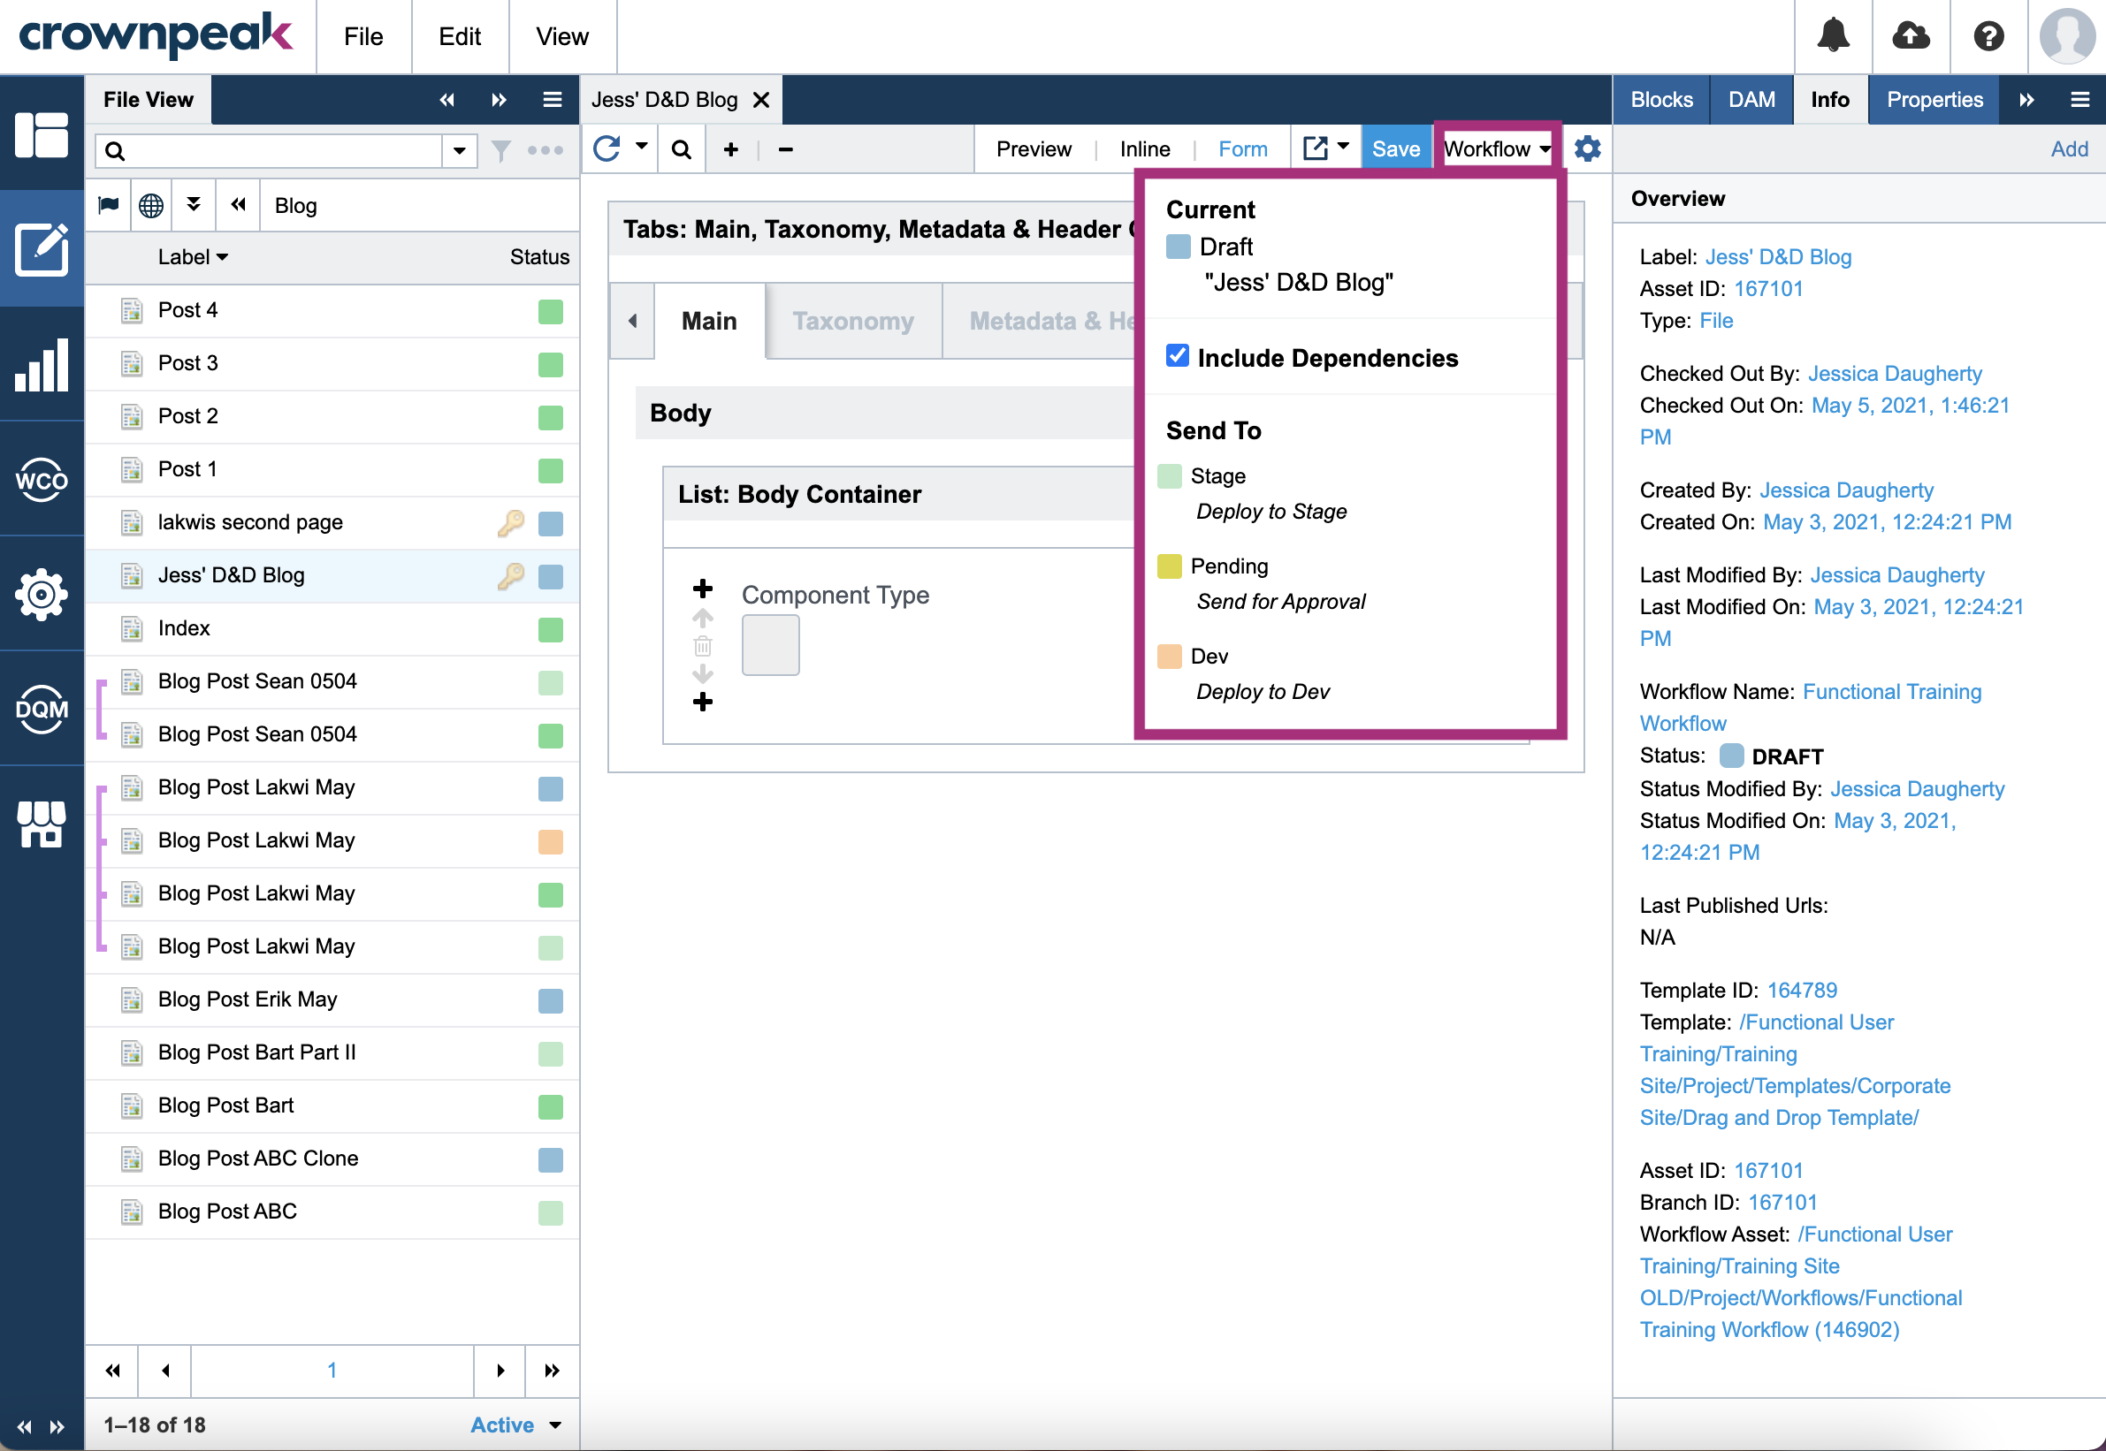The width and height of the screenshot is (2106, 1451).
Task: Click the cloud upload icon
Action: [1911, 36]
